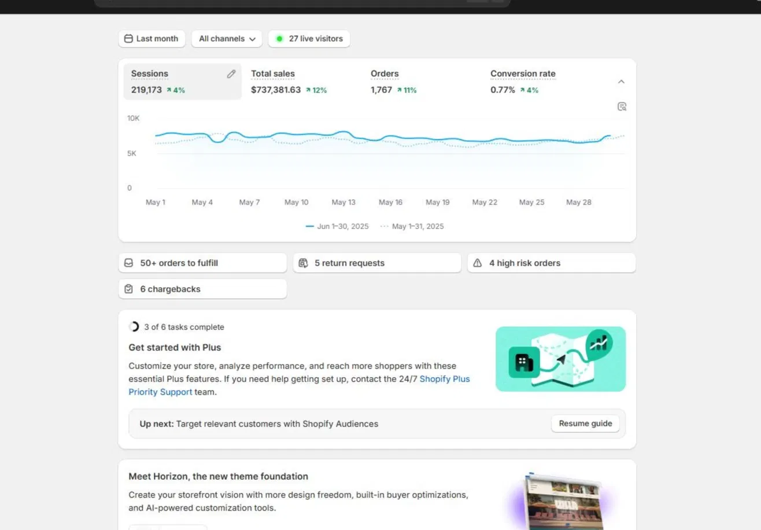Click the Plus features map illustration
Viewport: 761px width, 530px height.
pyautogui.click(x=561, y=359)
